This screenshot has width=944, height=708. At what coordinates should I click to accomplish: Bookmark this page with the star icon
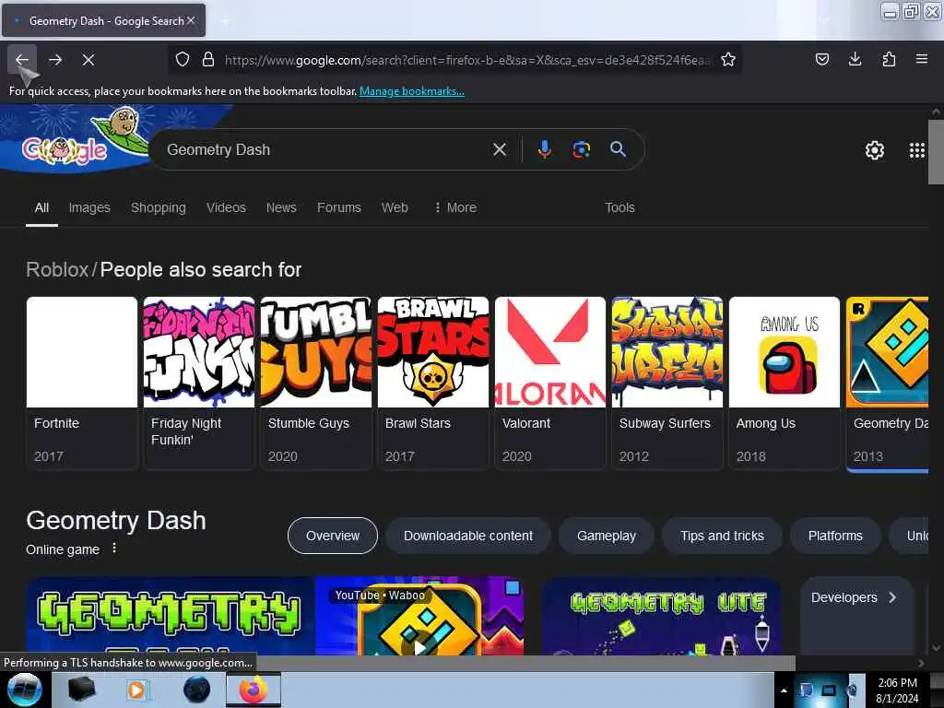pyautogui.click(x=728, y=60)
